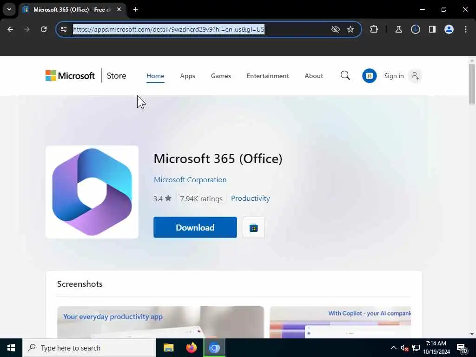Viewport: 476px width, 357px height.
Task: Open the Chrome three-dot menu
Action: 466,29
